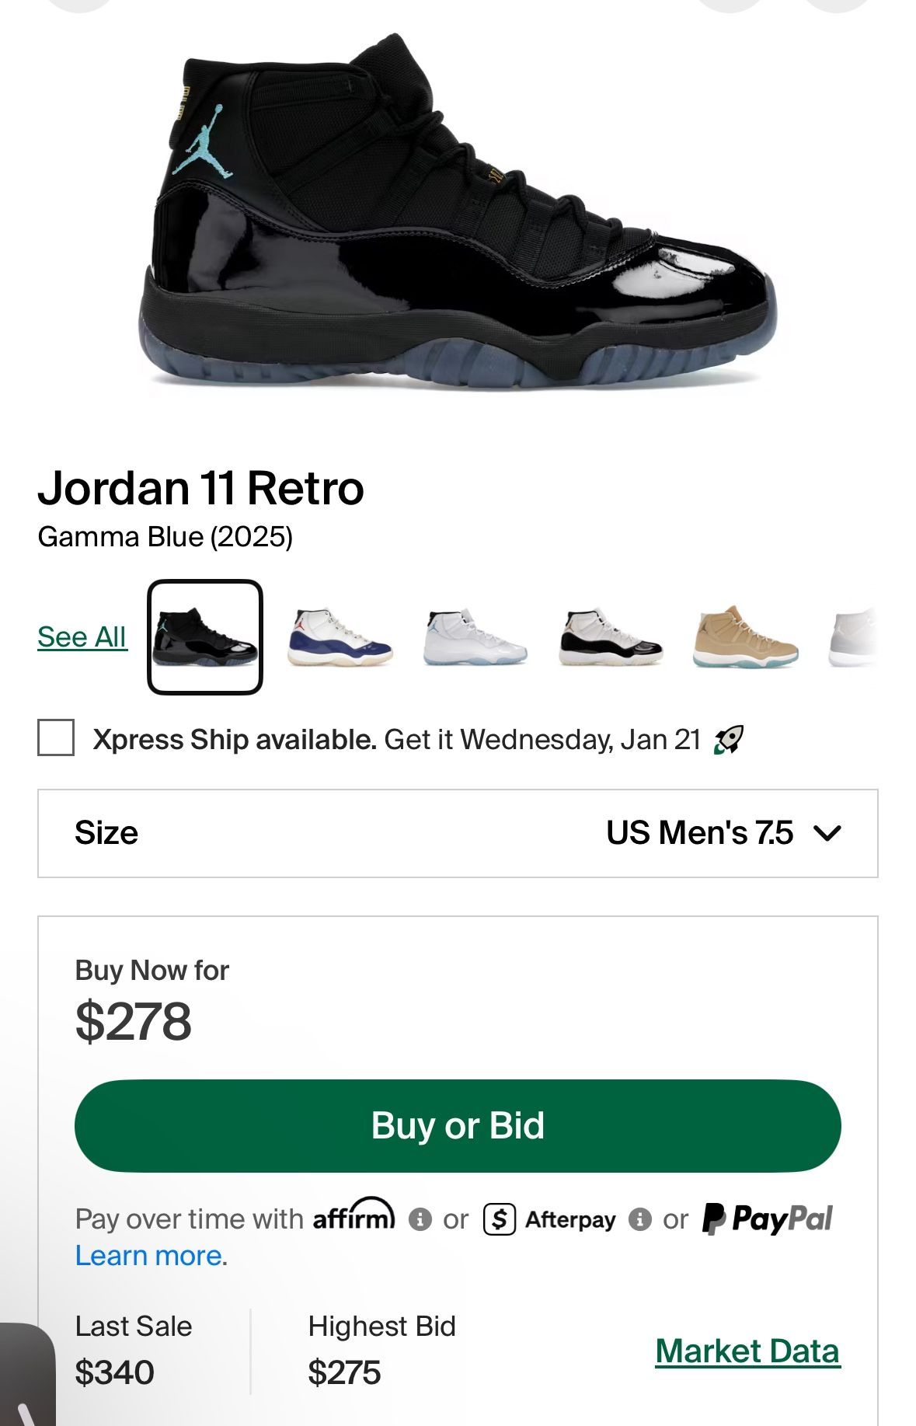Click the Affirm info icon
This screenshot has width=916, height=1426.
pos(420,1219)
